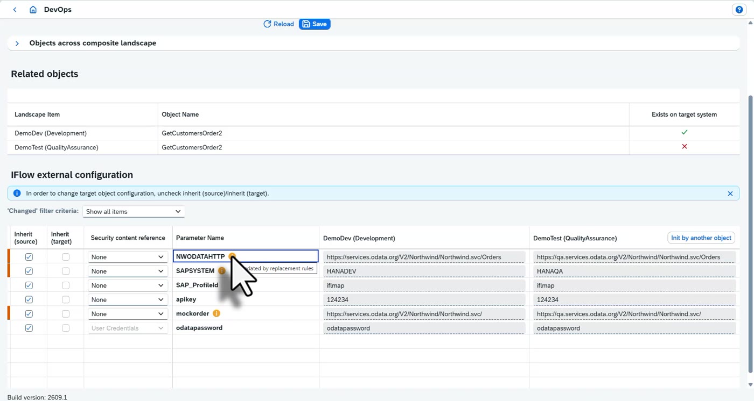Uncheck Inherit (source) for mockorder
The height and width of the screenshot is (401, 754).
(29, 314)
